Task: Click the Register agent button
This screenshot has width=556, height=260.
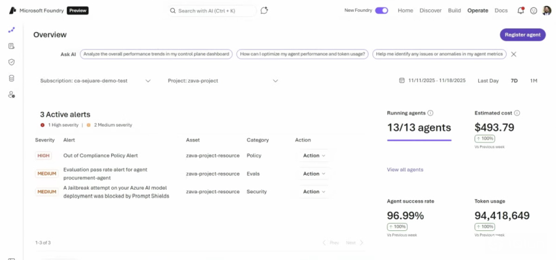Action: pos(522,35)
